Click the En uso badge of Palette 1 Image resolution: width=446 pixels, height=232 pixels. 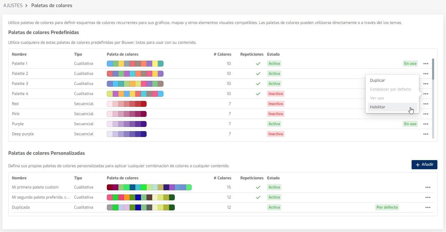410,64
